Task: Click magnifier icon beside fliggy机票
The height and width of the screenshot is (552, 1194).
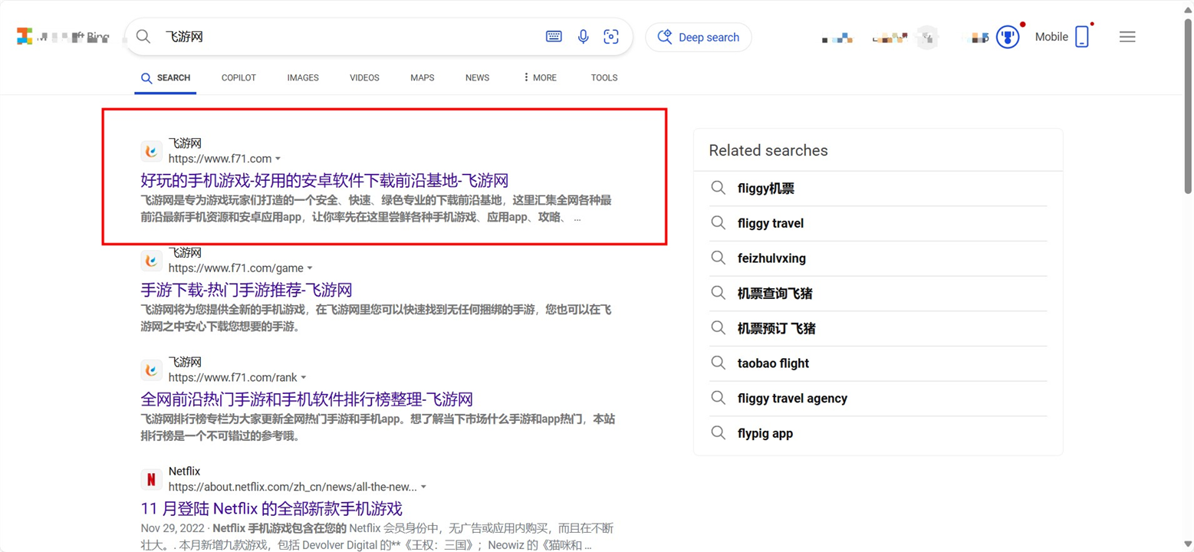Action: (718, 189)
